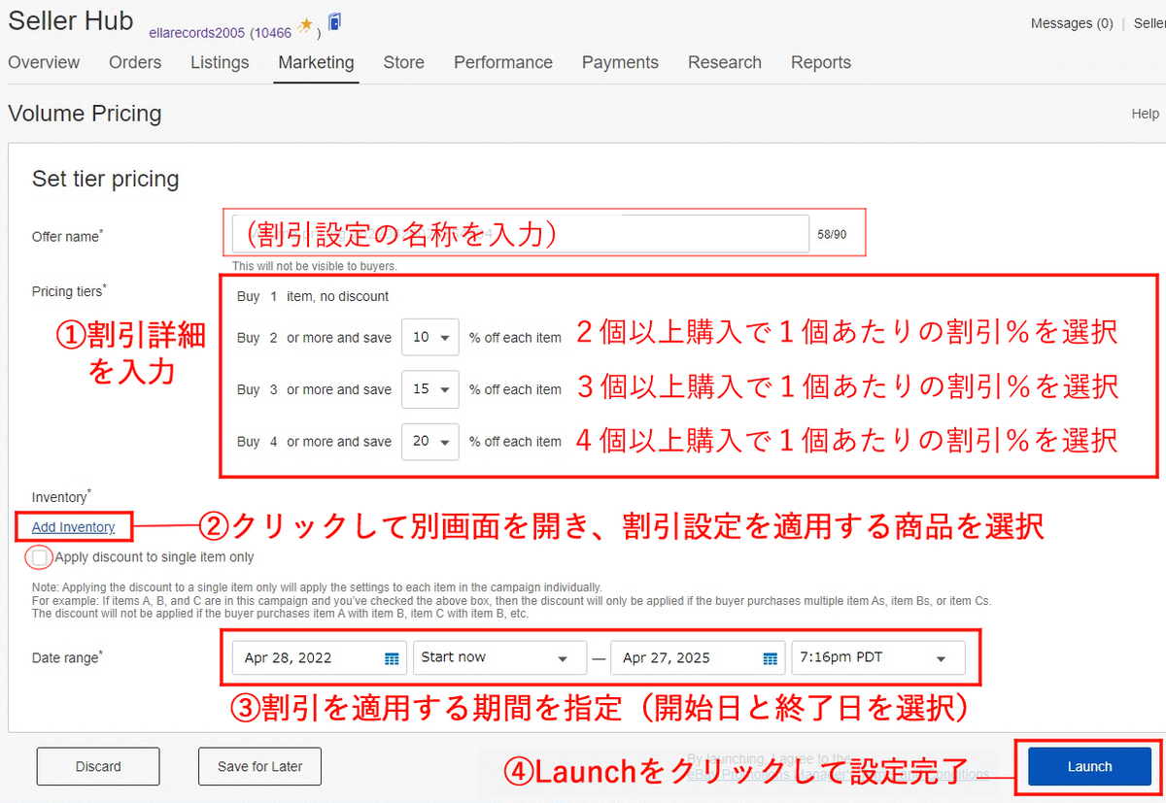This screenshot has width=1166, height=803.
Task: Switch to the Listings tab
Action: (x=220, y=62)
